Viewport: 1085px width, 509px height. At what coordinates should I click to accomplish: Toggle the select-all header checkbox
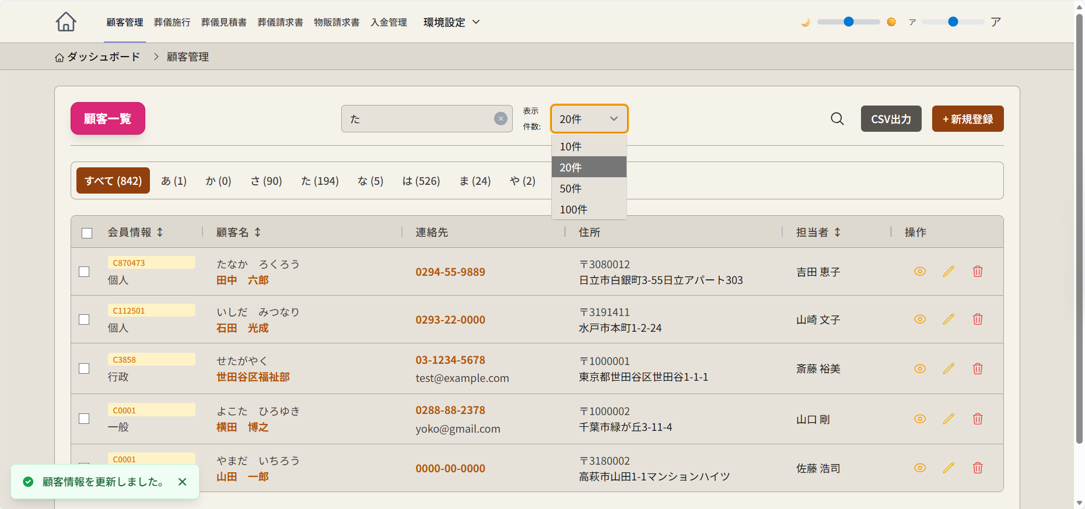87,233
